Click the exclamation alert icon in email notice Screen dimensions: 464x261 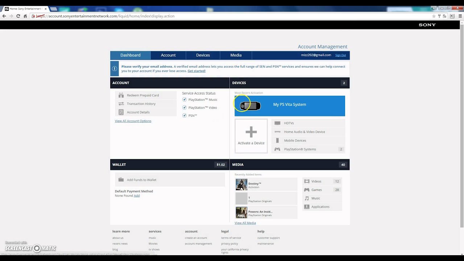pos(115,69)
